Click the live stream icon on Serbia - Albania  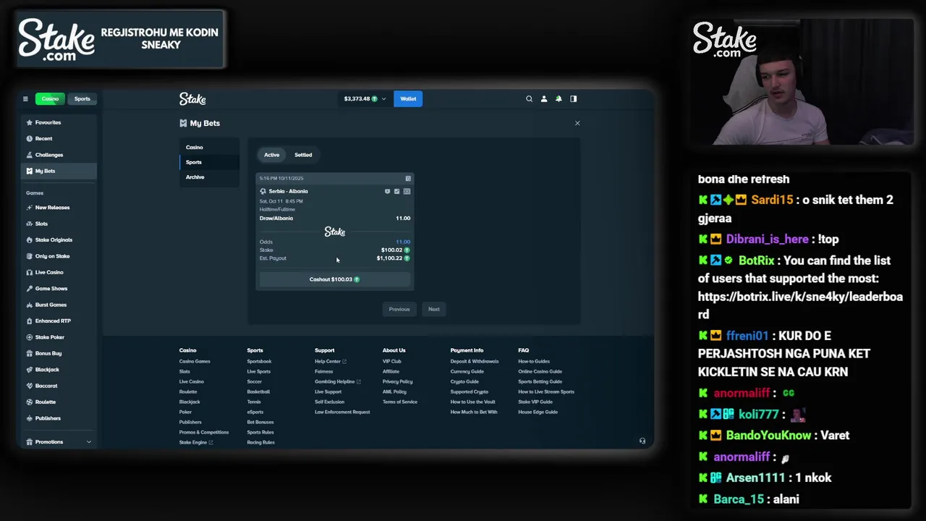pyautogui.click(x=387, y=191)
